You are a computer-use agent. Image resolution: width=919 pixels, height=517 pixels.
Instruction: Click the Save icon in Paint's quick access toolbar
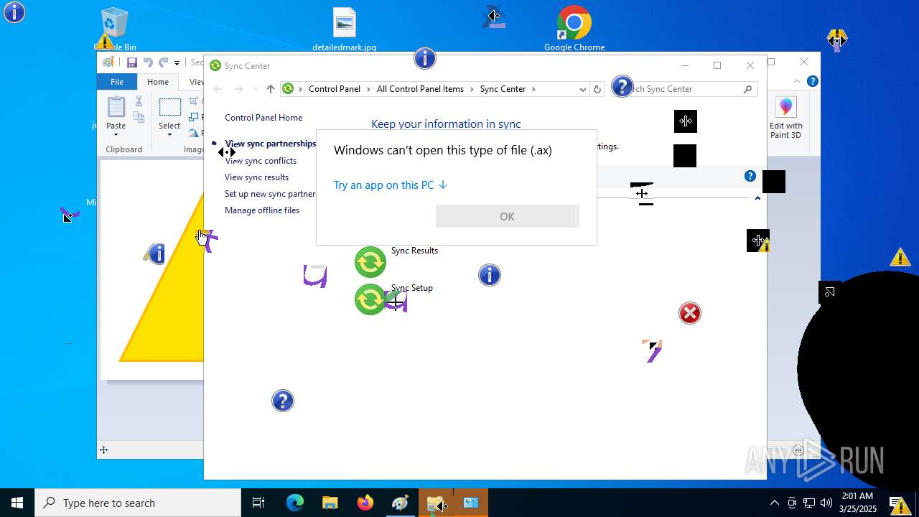(x=131, y=62)
